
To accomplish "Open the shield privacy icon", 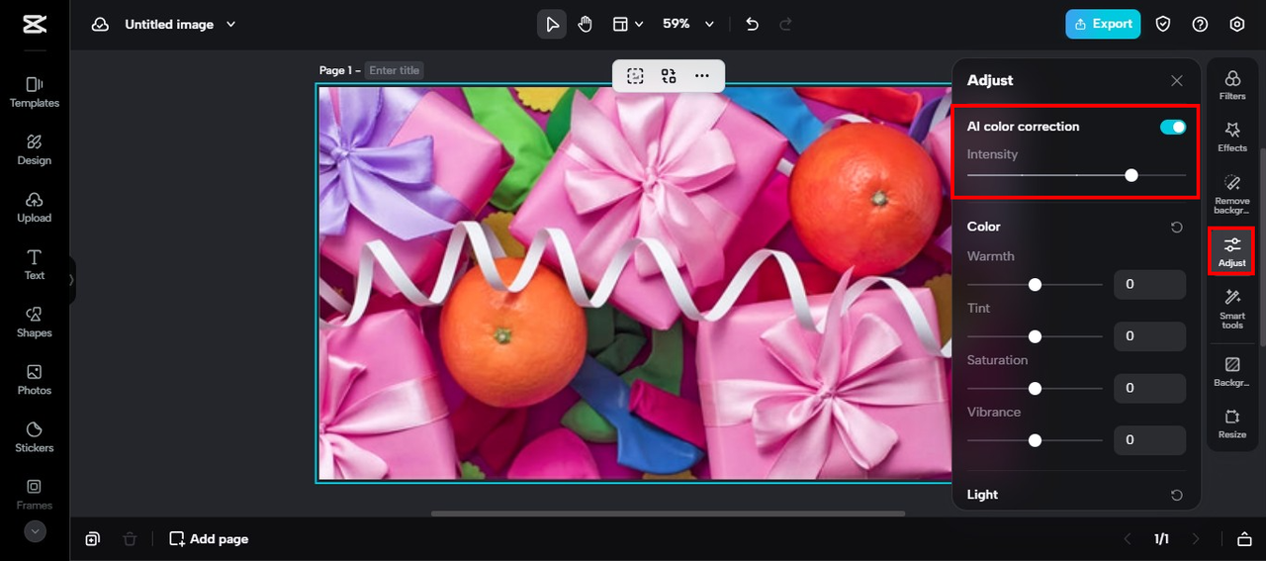I will pos(1163,24).
